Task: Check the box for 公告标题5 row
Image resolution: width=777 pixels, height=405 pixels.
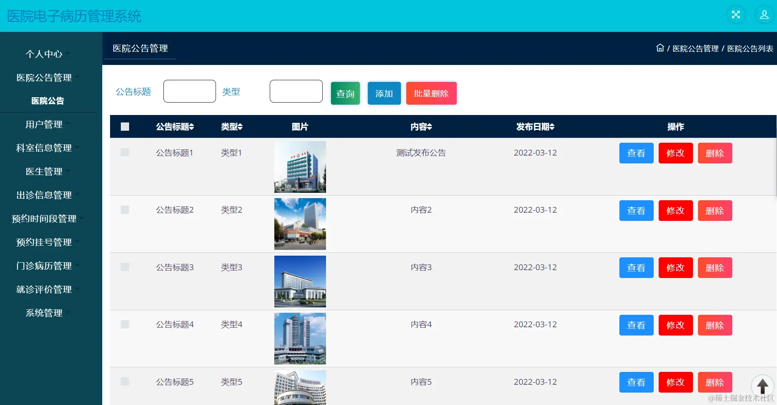Action: pyautogui.click(x=125, y=381)
